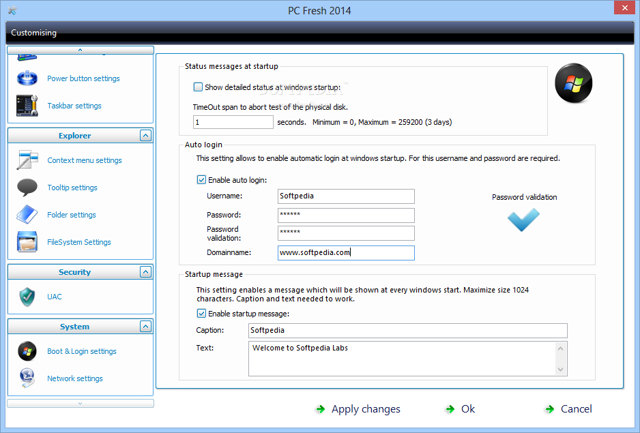Click the Customising header text
Viewport: 640px width, 433px height.
point(34,33)
